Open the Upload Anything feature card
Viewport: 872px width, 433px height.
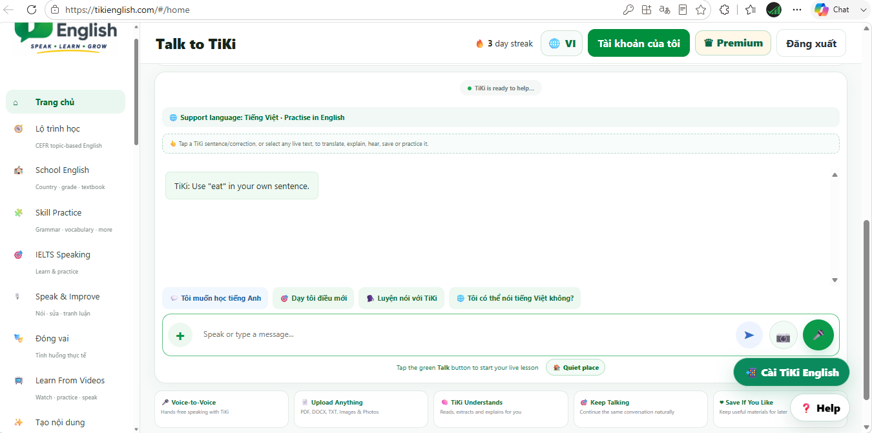pos(361,408)
